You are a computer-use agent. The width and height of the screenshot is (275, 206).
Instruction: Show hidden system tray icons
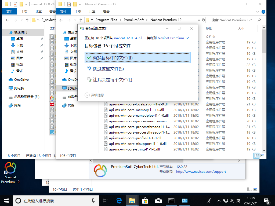219,201
